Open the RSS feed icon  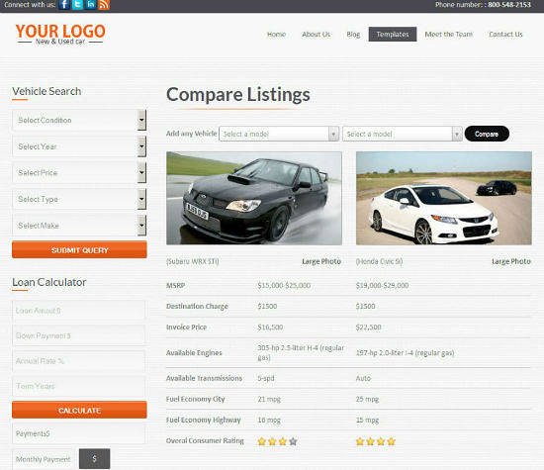click(x=104, y=5)
